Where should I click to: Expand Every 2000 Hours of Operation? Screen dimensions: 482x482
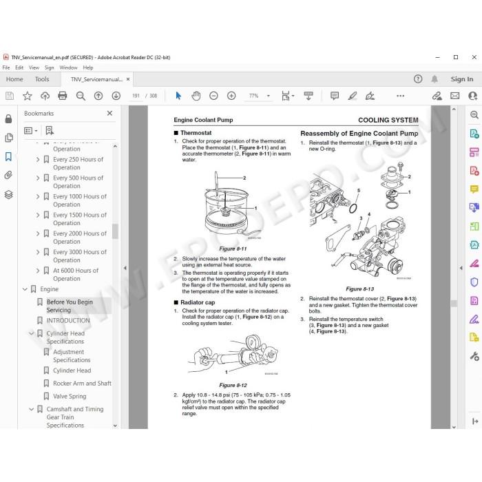[x=38, y=233]
